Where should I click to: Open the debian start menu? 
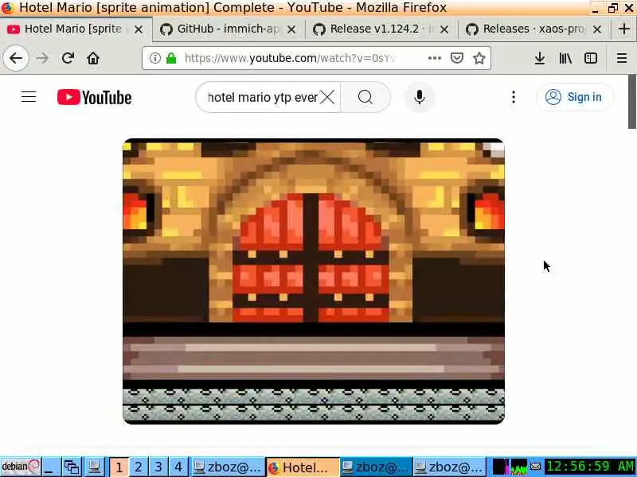[21, 467]
